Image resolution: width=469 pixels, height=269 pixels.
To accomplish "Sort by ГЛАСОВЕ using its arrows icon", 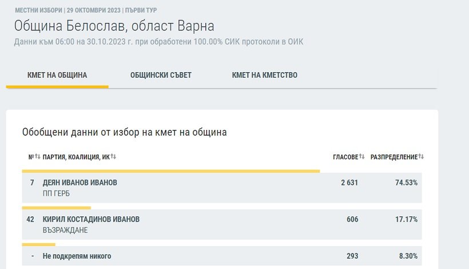I will tap(362, 157).
